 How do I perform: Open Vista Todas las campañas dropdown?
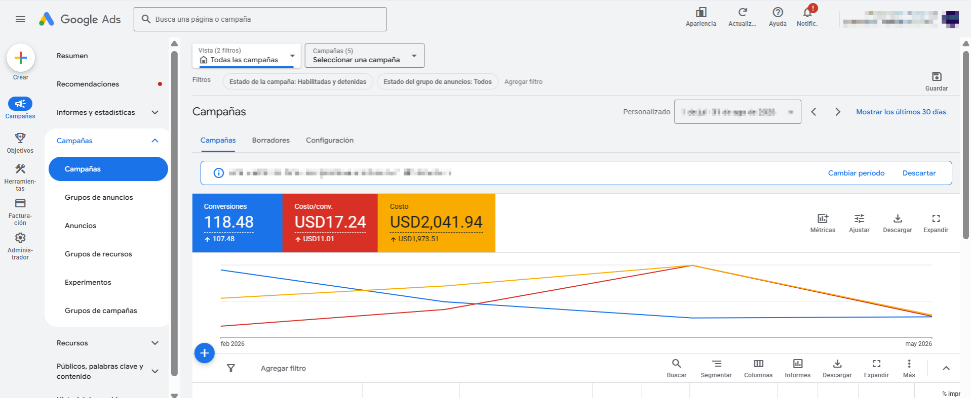[247, 56]
